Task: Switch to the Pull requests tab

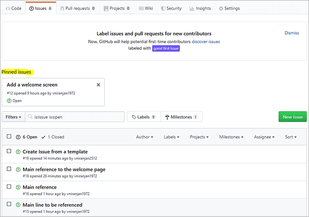Action: (x=78, y=8)
